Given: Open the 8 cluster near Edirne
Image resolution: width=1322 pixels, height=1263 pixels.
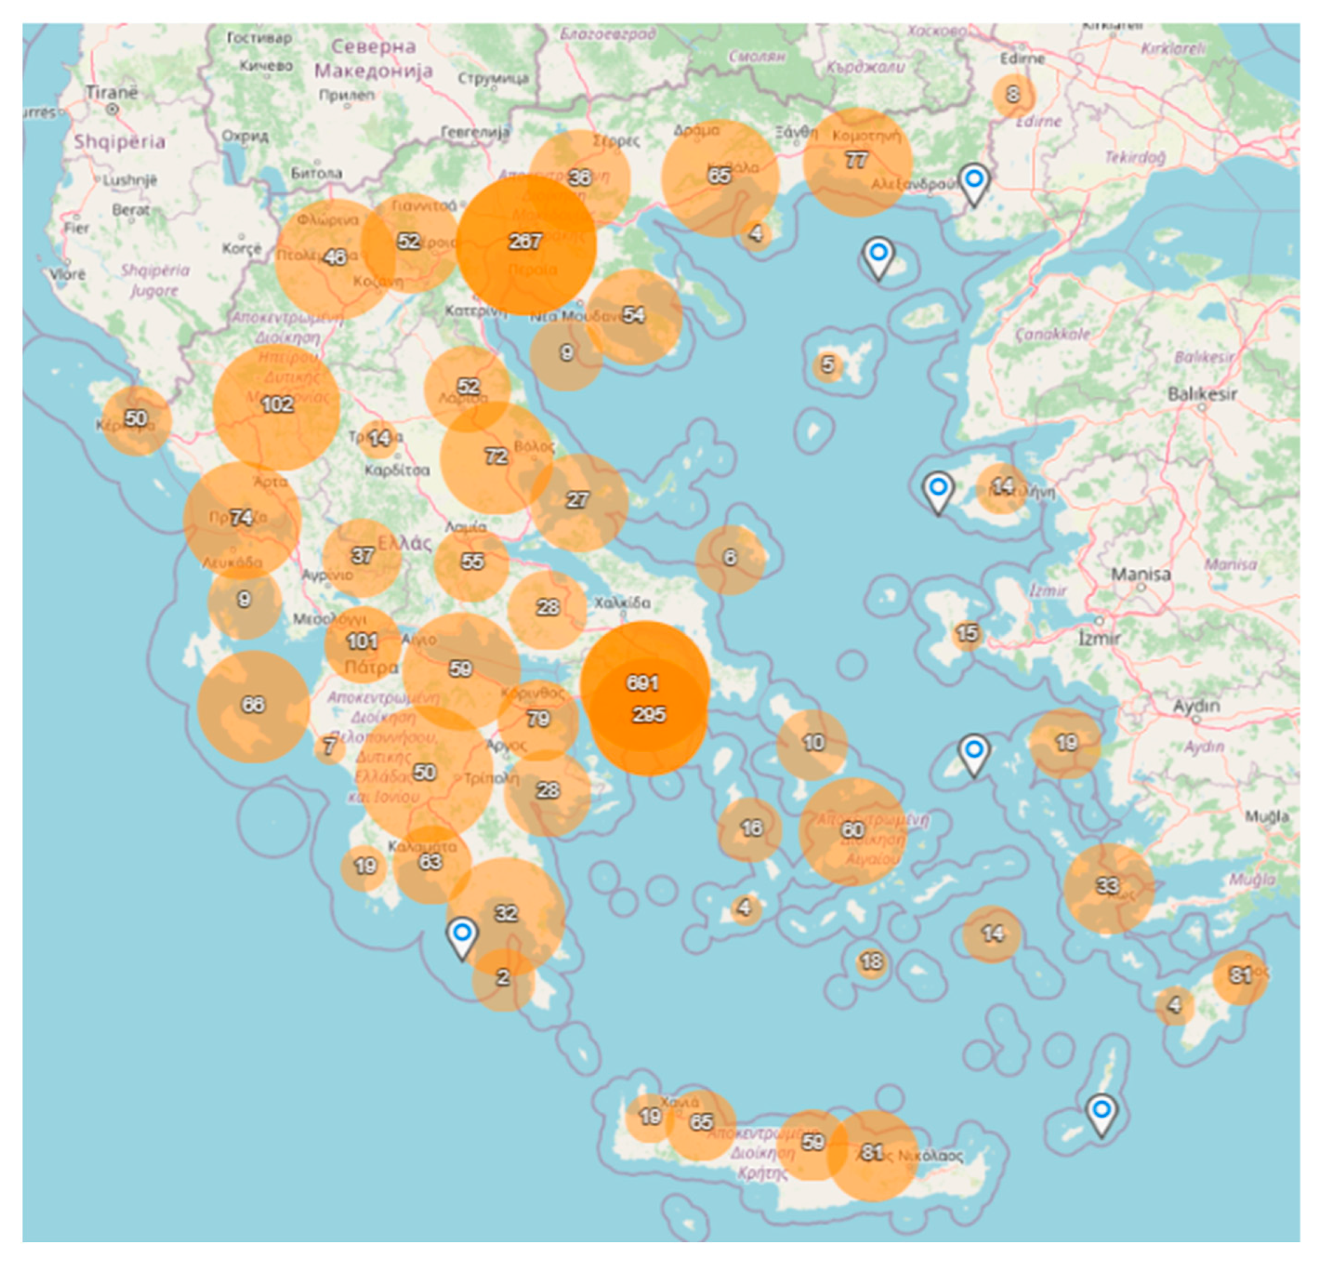Looking at the screenshot, I should click(1013, 95).
